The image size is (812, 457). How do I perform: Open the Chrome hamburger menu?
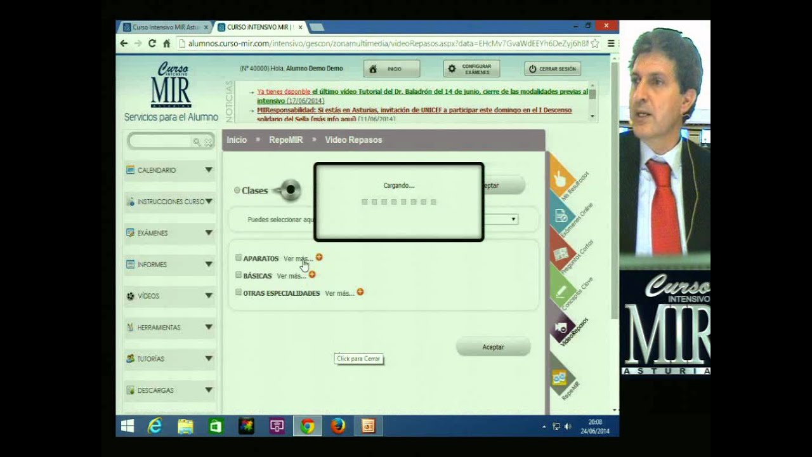pos(611,43)
